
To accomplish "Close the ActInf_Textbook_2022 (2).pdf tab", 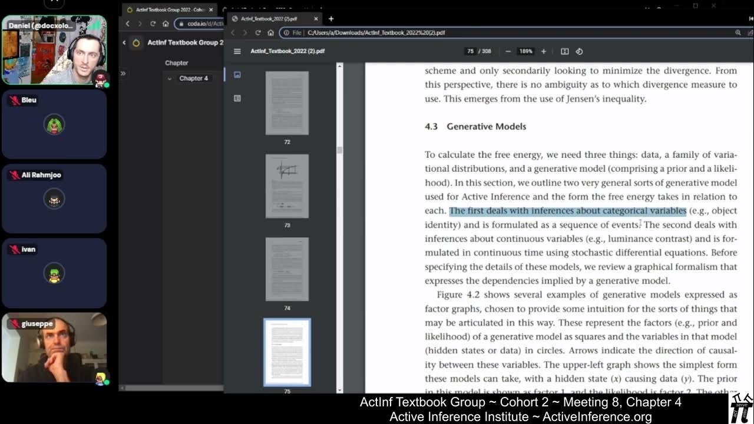I will click(316, 19).
